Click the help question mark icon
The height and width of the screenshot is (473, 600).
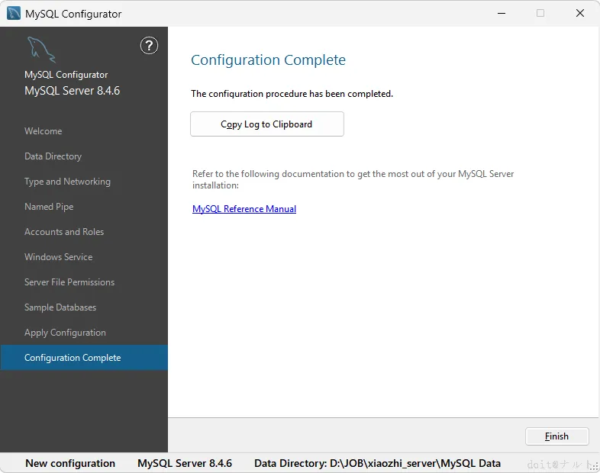coord(149,46)
